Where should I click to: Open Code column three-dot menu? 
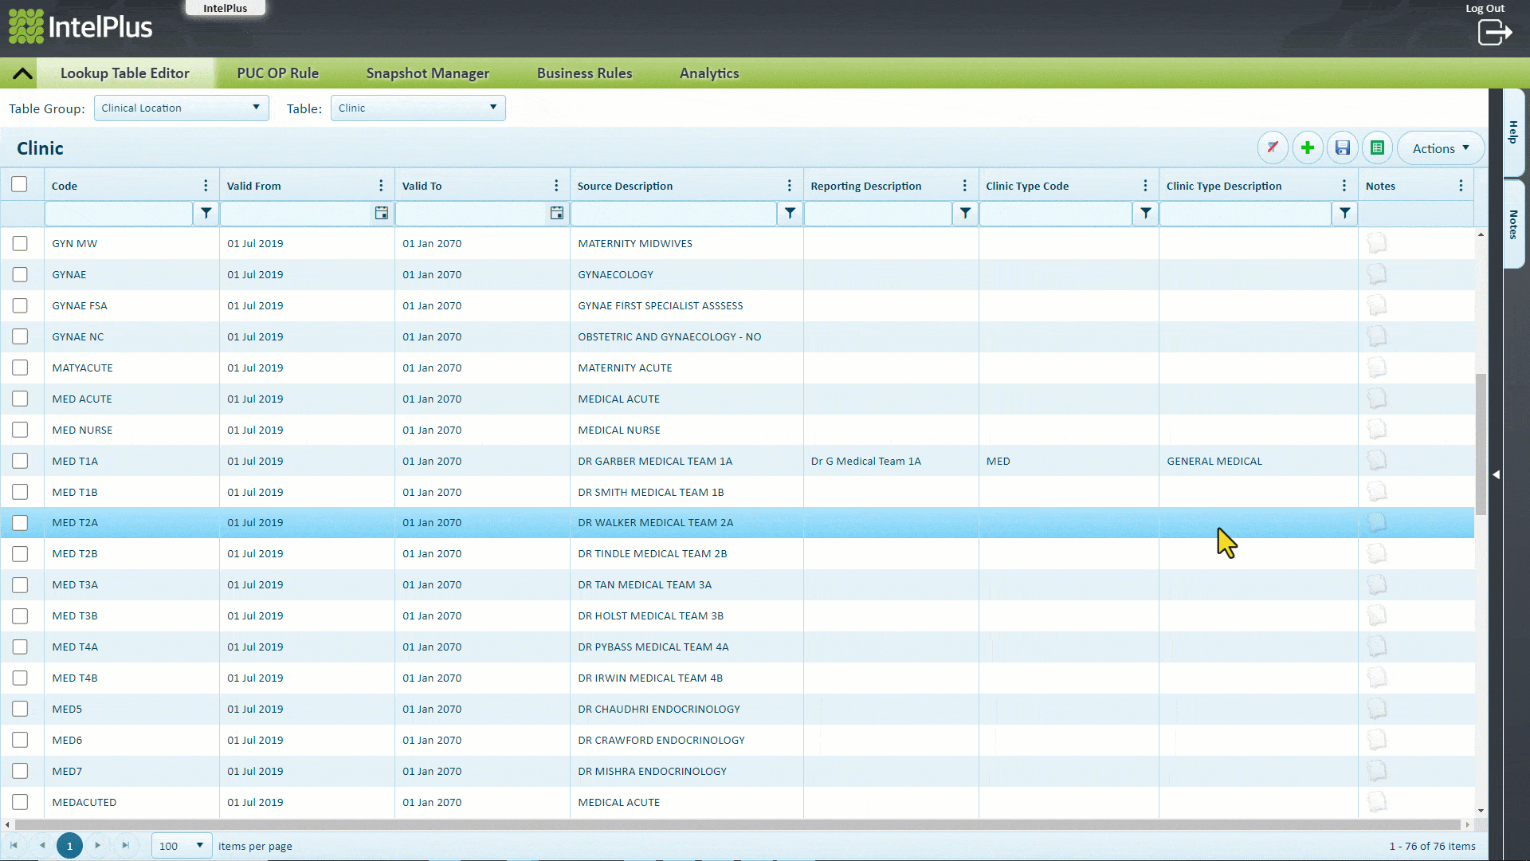(206, 186)
